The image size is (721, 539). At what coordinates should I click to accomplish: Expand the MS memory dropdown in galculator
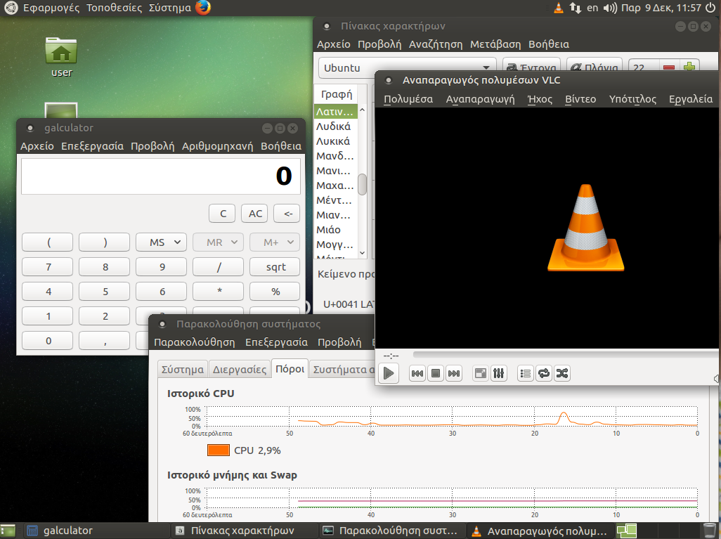coord(162,242)
